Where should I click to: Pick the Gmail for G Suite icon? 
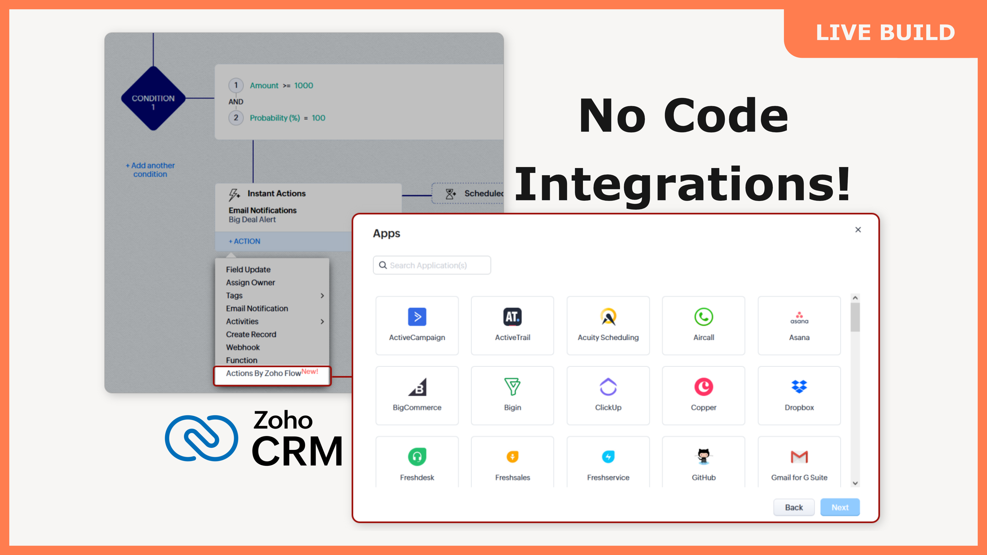point(799,457)
